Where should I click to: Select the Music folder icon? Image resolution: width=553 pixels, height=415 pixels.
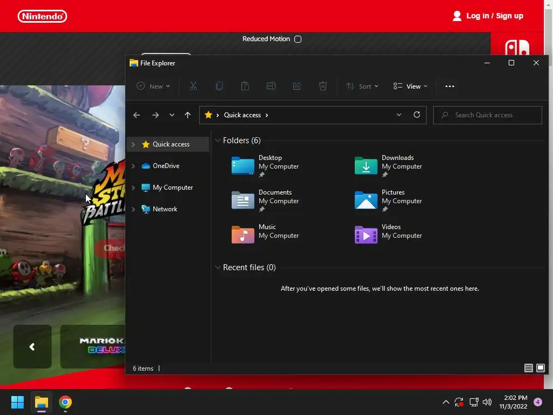point(242,235)
